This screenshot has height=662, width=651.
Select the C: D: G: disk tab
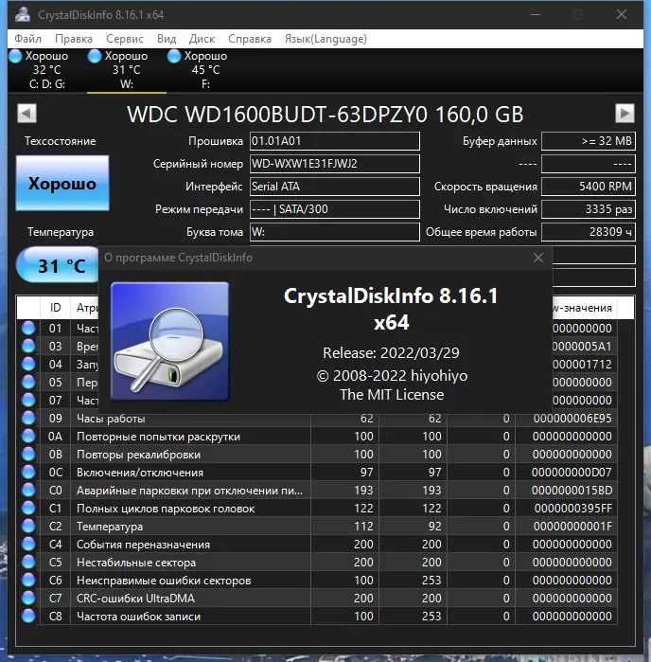coord(47,70)
